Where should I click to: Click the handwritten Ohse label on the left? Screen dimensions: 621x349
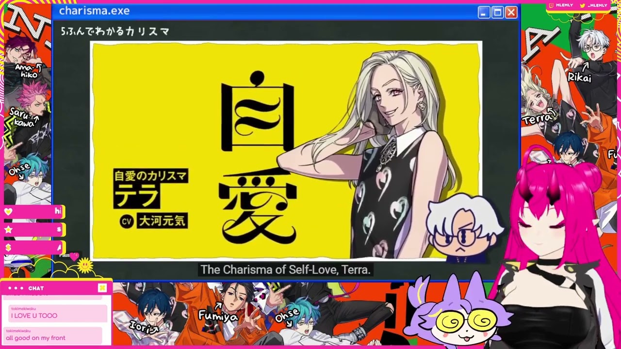[x=19, y=169]
